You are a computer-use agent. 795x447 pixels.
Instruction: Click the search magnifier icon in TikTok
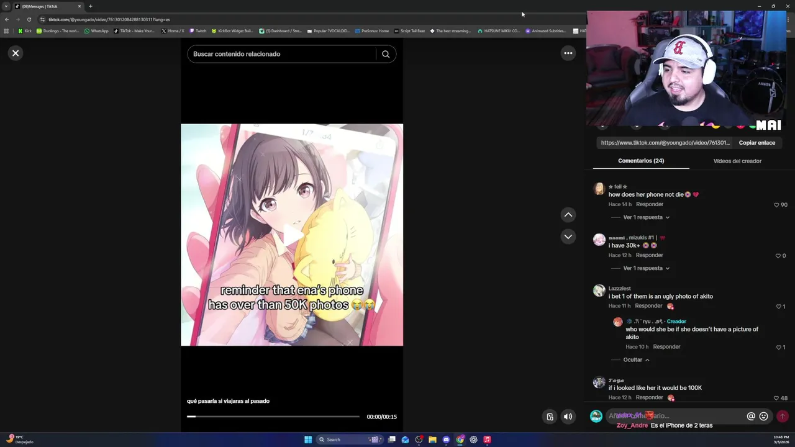point(386,54)
